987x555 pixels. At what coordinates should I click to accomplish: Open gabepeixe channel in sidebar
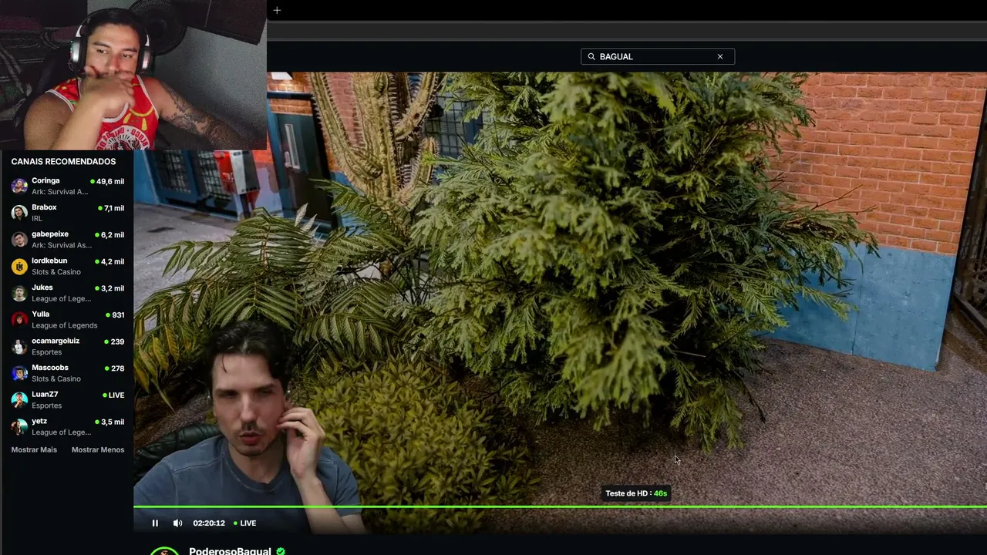67,239
